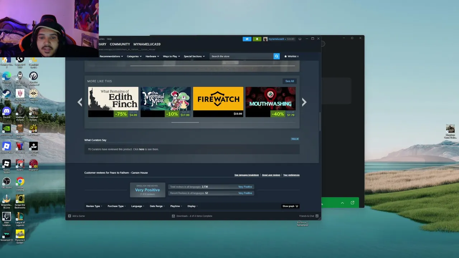
Task: Click Add a Game in Steam footer
Action: coord(76,216)
